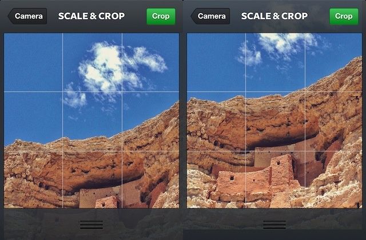Go back to Camera in left screen
The image size is (366, 240).
tap(27, 16)
